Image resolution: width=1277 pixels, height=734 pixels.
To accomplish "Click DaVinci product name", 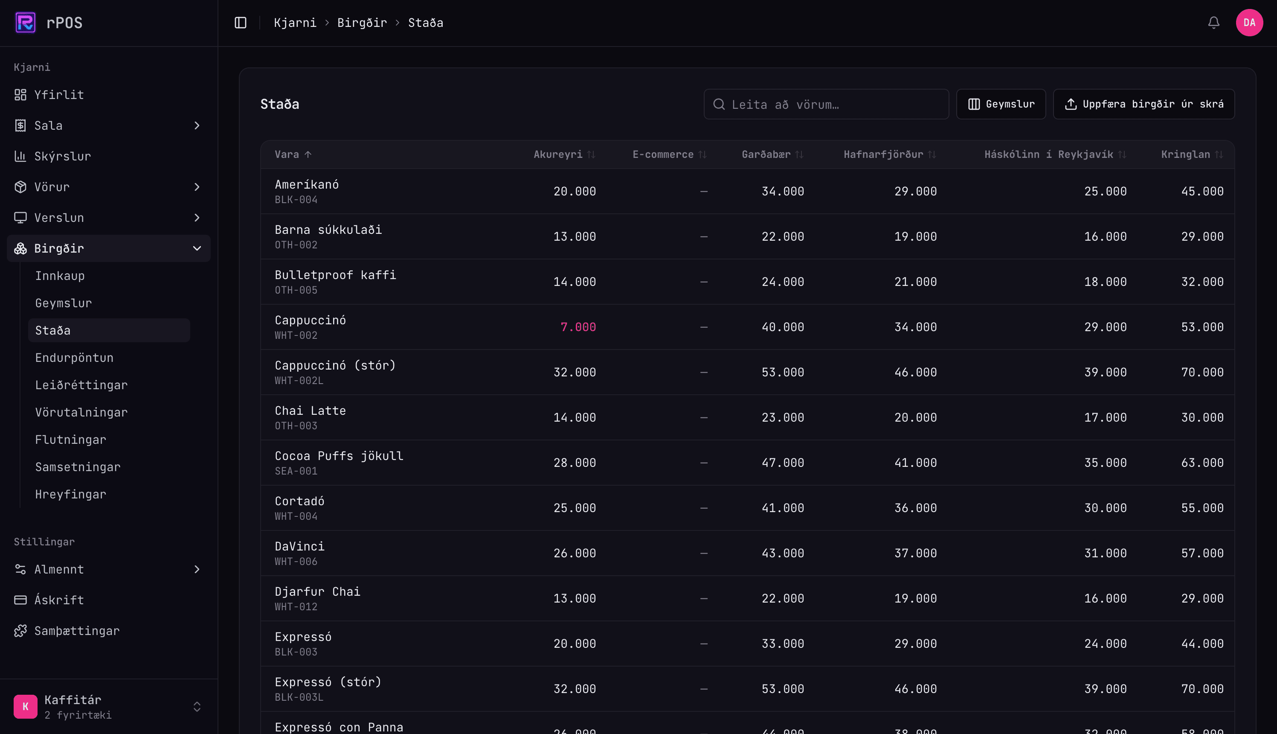I will point(299,547).
